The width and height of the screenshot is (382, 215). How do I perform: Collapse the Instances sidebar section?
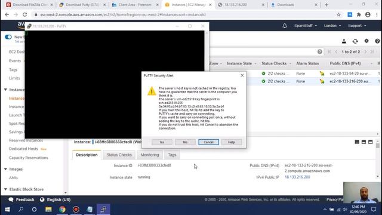pyautogui.click(x=5, y=90)
